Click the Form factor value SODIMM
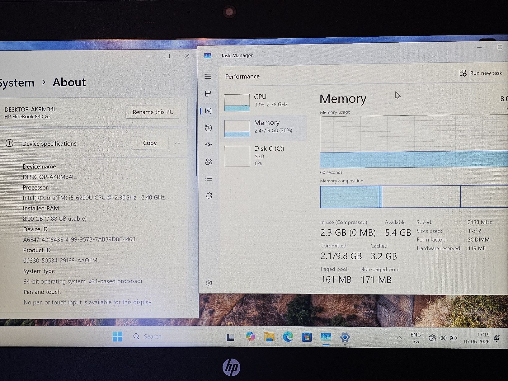 pyautogui.click(x=478, y=240)
